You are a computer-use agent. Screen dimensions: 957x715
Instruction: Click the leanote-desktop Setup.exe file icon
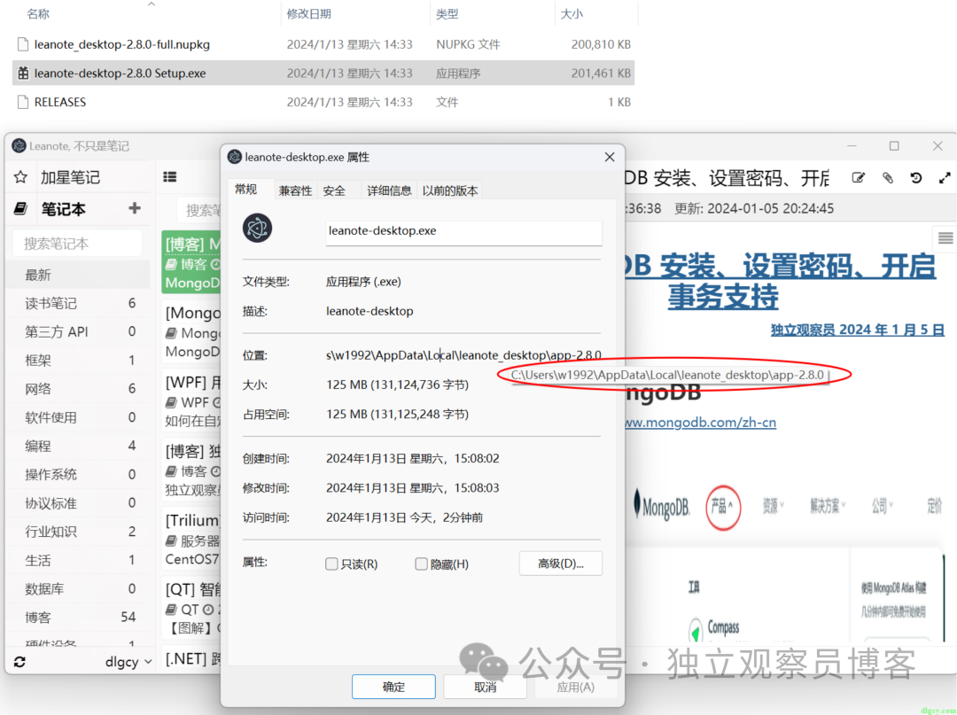pos(23,74)
